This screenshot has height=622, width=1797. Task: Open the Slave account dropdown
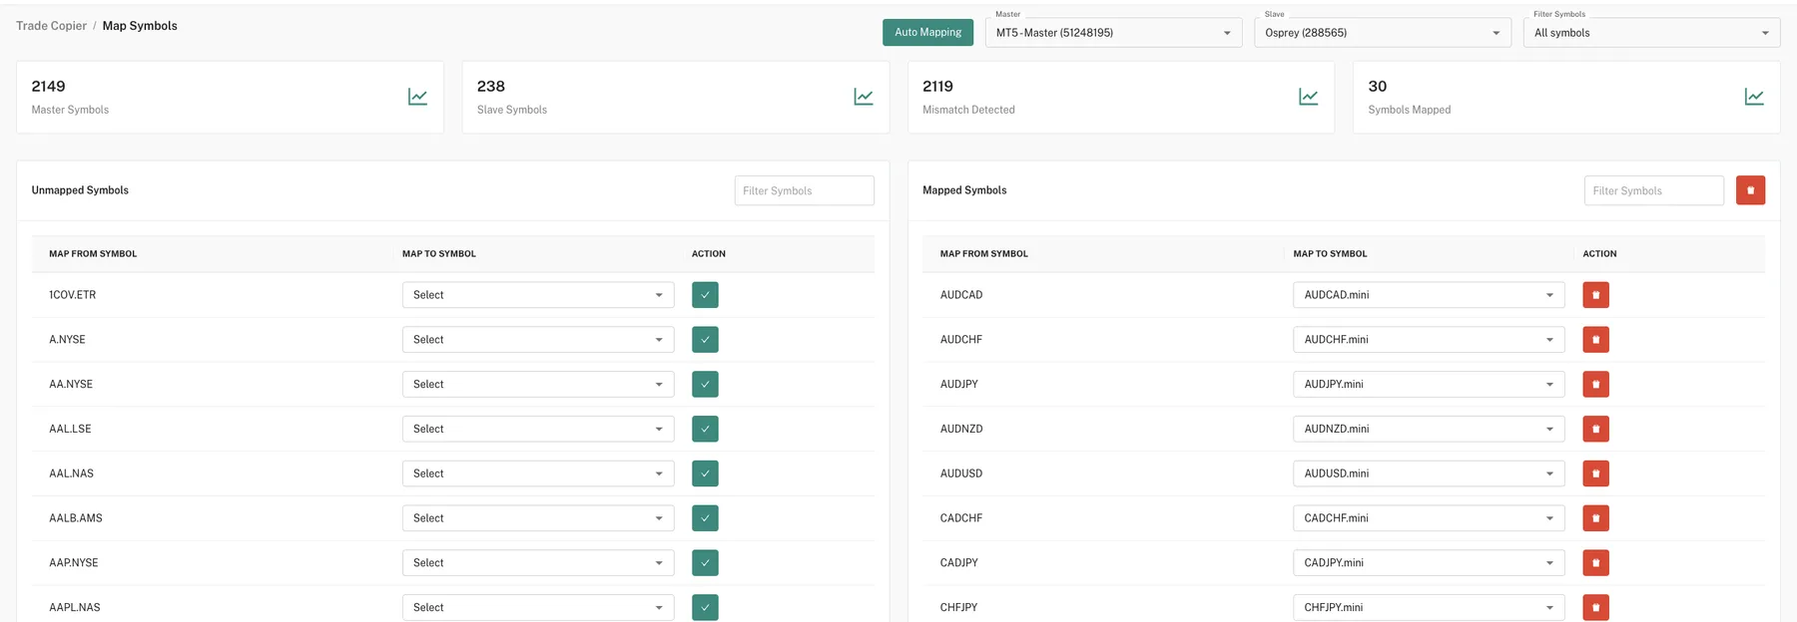pyautogui.click(x=1382, y=33)
